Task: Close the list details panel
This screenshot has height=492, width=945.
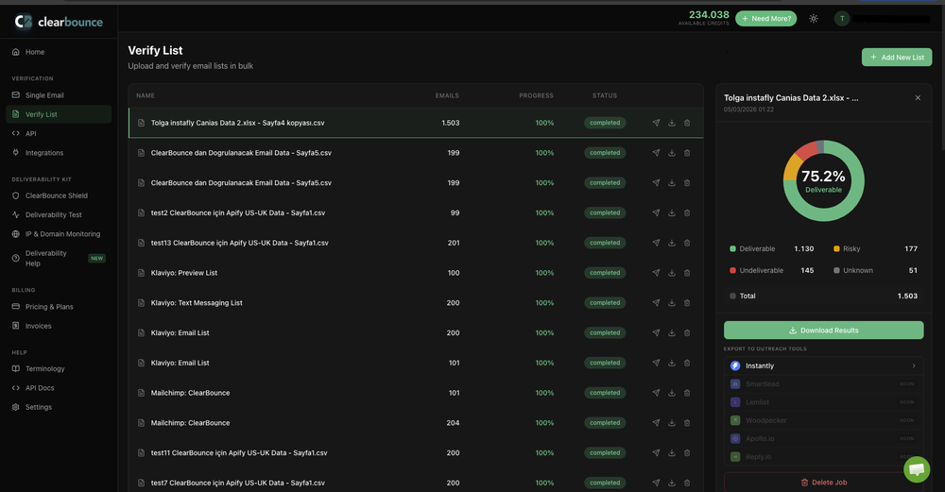Action: click(x=918, y=97)
